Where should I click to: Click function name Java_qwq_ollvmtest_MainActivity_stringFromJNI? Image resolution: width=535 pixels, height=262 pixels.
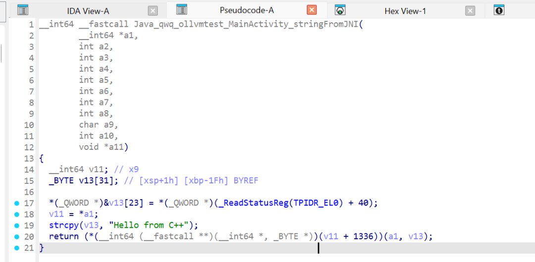coord(246,25)
